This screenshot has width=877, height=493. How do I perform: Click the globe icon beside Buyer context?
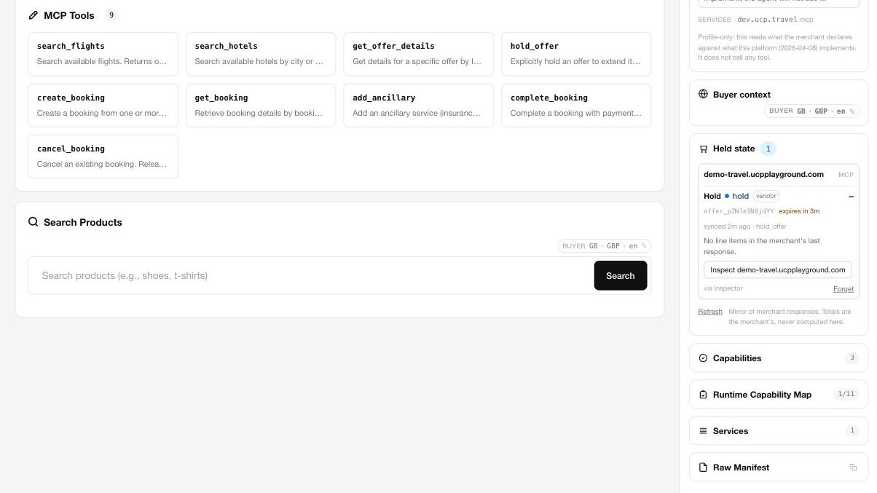tap(703, 94)
